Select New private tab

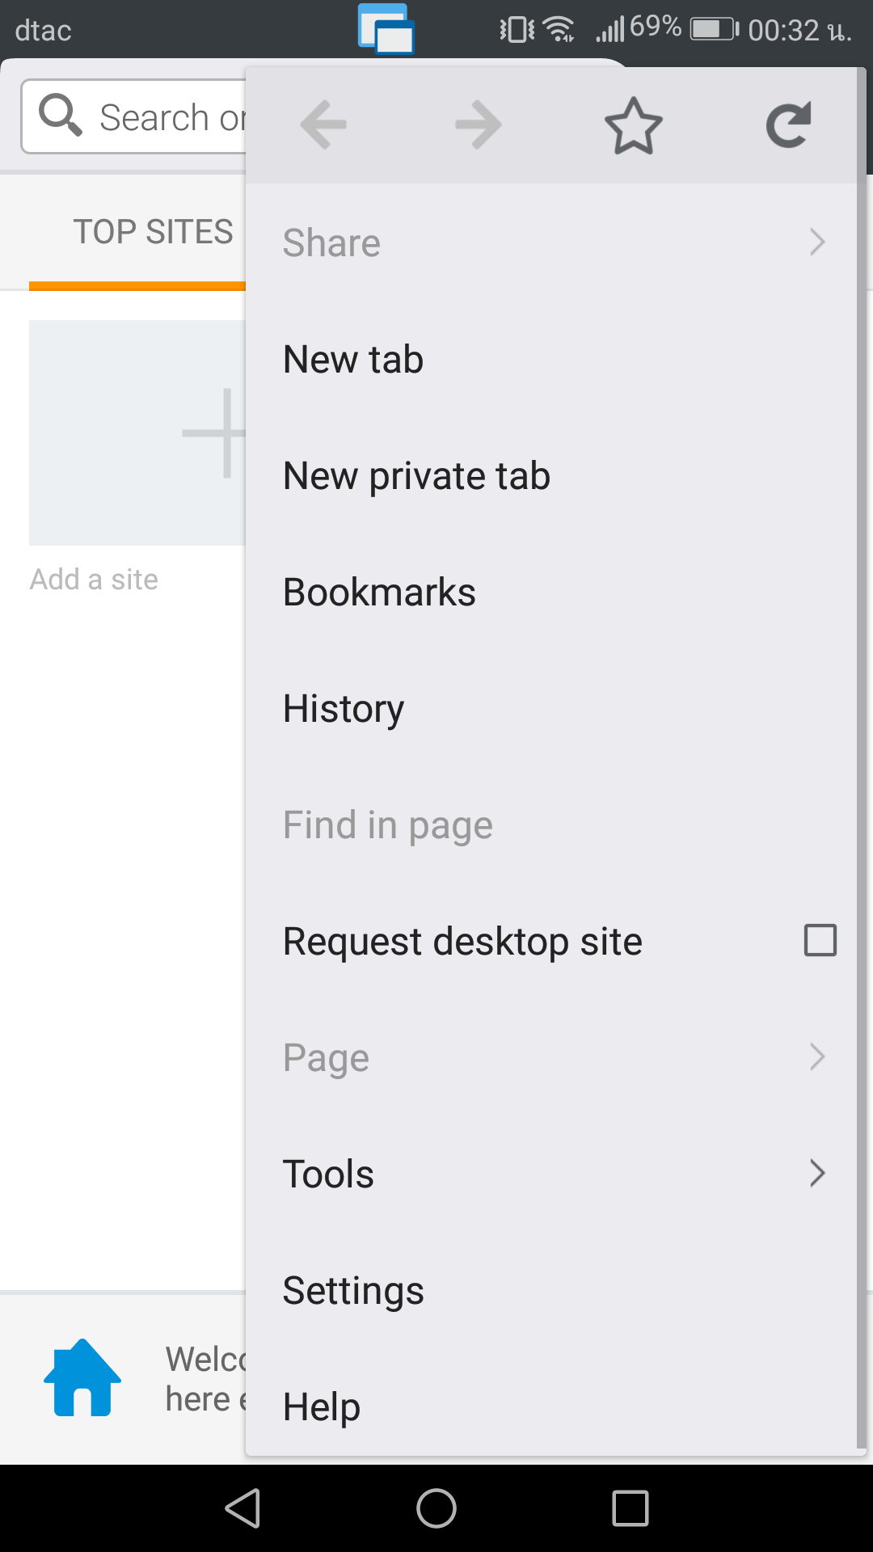[x=416, y=476]
